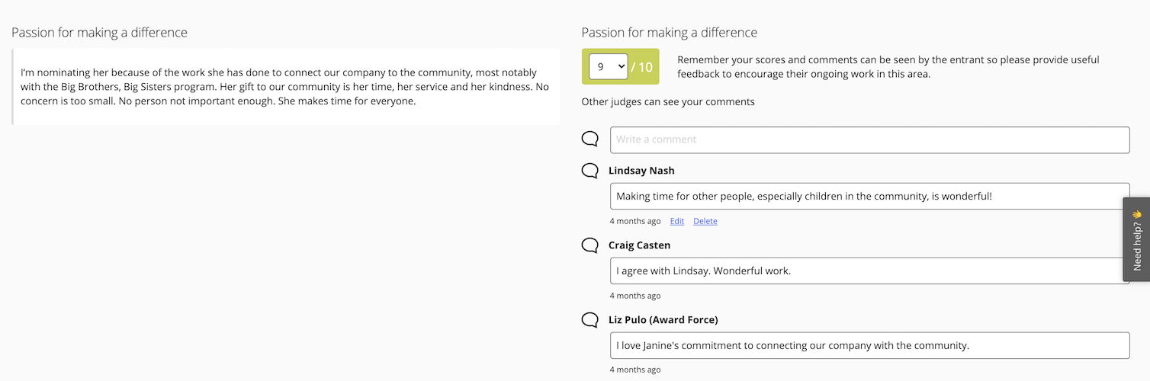Open the score dropdown showing 9

coord(608,67)
